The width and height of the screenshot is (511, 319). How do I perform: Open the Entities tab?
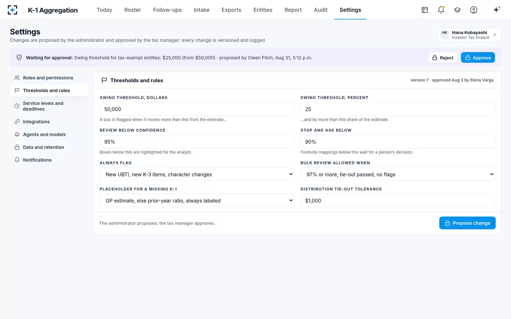point(263,10)
